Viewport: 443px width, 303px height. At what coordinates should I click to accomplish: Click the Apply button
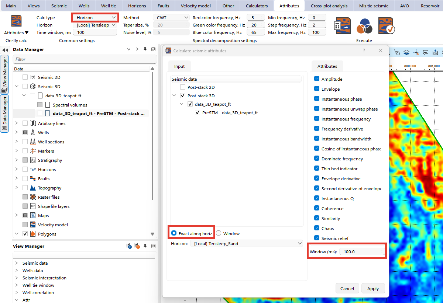[x=373, y=289]
